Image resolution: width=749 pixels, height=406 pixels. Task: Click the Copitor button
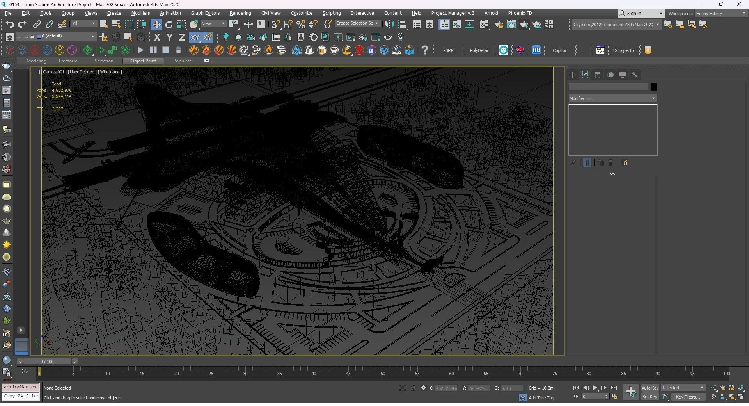tap(559, 50)
